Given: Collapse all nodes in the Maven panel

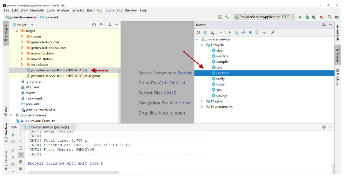Looking at the screenshot, I should coord(264,32).
